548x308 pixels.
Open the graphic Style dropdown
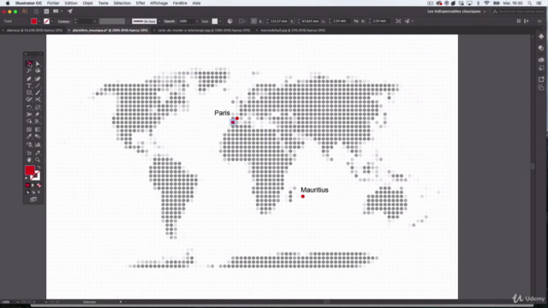pos(220,21)
